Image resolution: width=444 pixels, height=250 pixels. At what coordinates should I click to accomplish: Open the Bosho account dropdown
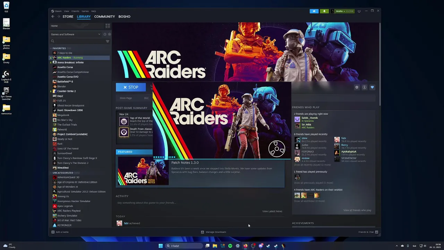[x=342, y=11]
